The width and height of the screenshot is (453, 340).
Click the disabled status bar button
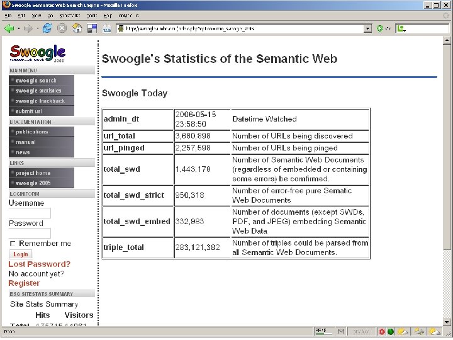[361, 331]
